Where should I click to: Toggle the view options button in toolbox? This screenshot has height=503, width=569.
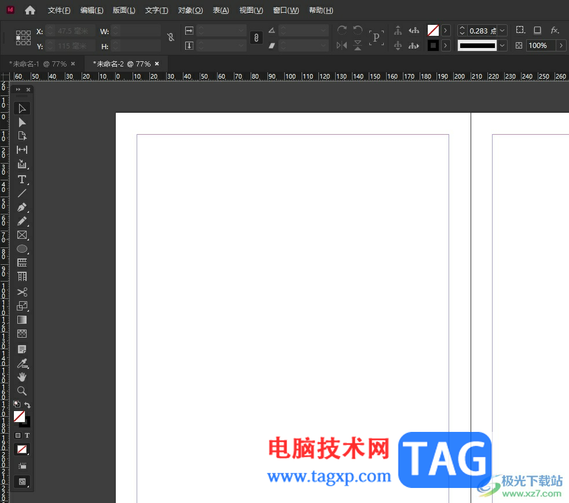click(22, 466)
